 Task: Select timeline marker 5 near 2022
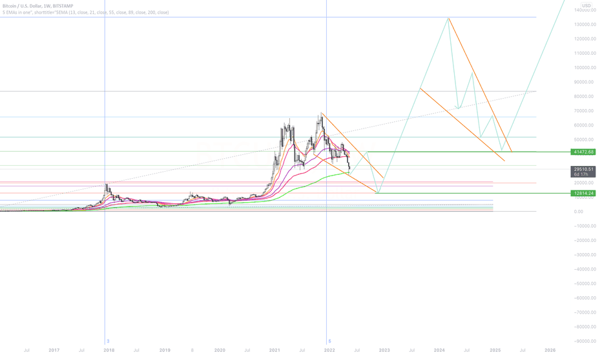point(329,341)
